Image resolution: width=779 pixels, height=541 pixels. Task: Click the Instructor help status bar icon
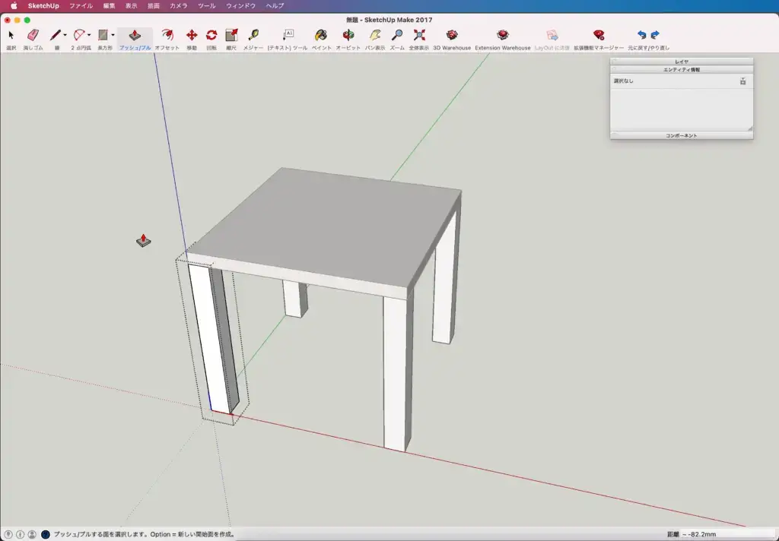[45, 535]
